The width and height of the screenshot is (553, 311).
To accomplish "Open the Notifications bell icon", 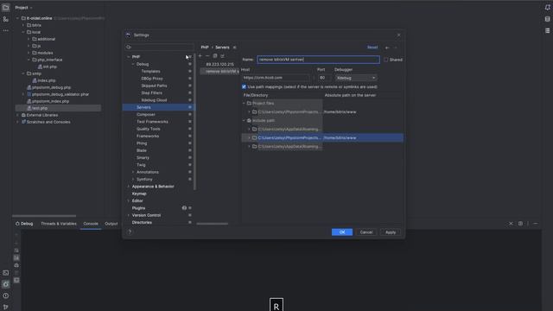I will (547, 8).
